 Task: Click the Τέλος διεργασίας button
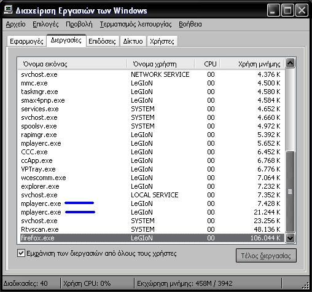(266, 256)
